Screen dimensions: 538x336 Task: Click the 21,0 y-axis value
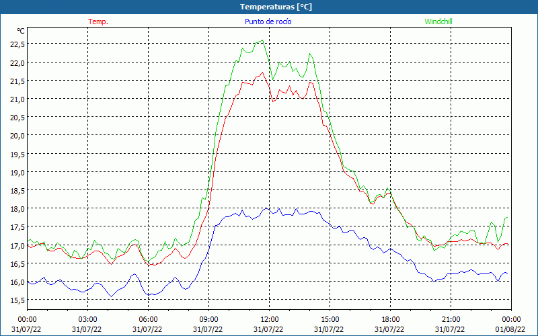[x=17, y=99]
